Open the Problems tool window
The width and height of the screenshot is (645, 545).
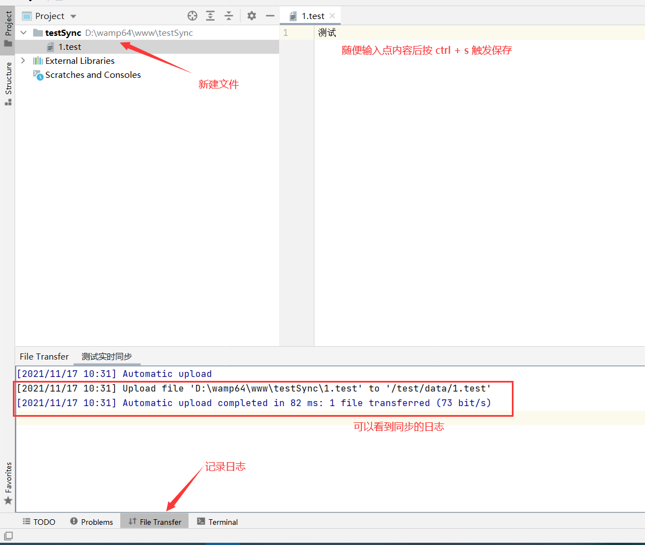[x=91, y=521]
